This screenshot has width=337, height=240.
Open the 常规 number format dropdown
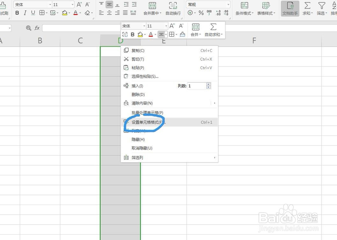coord(228,4)
